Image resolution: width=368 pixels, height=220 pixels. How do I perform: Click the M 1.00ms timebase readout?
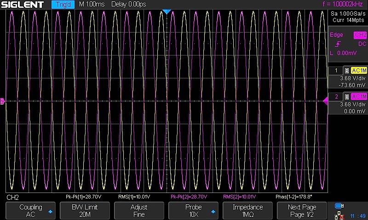(x=92, y=5)
